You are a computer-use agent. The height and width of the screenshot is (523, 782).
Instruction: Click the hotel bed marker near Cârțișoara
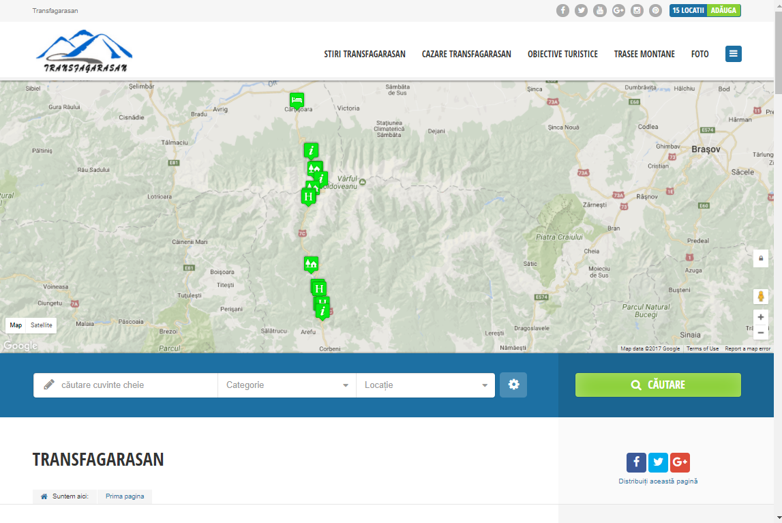[297, 100]
